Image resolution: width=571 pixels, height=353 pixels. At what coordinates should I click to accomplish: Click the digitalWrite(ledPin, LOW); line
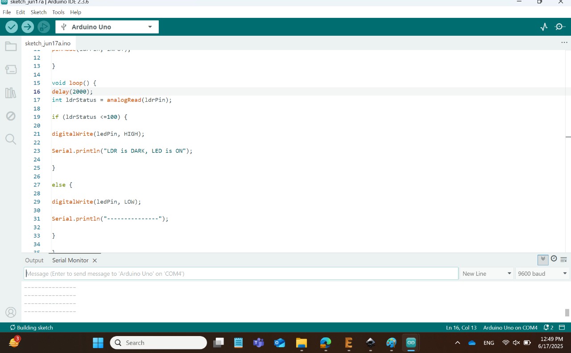click(x=96, y=202)
